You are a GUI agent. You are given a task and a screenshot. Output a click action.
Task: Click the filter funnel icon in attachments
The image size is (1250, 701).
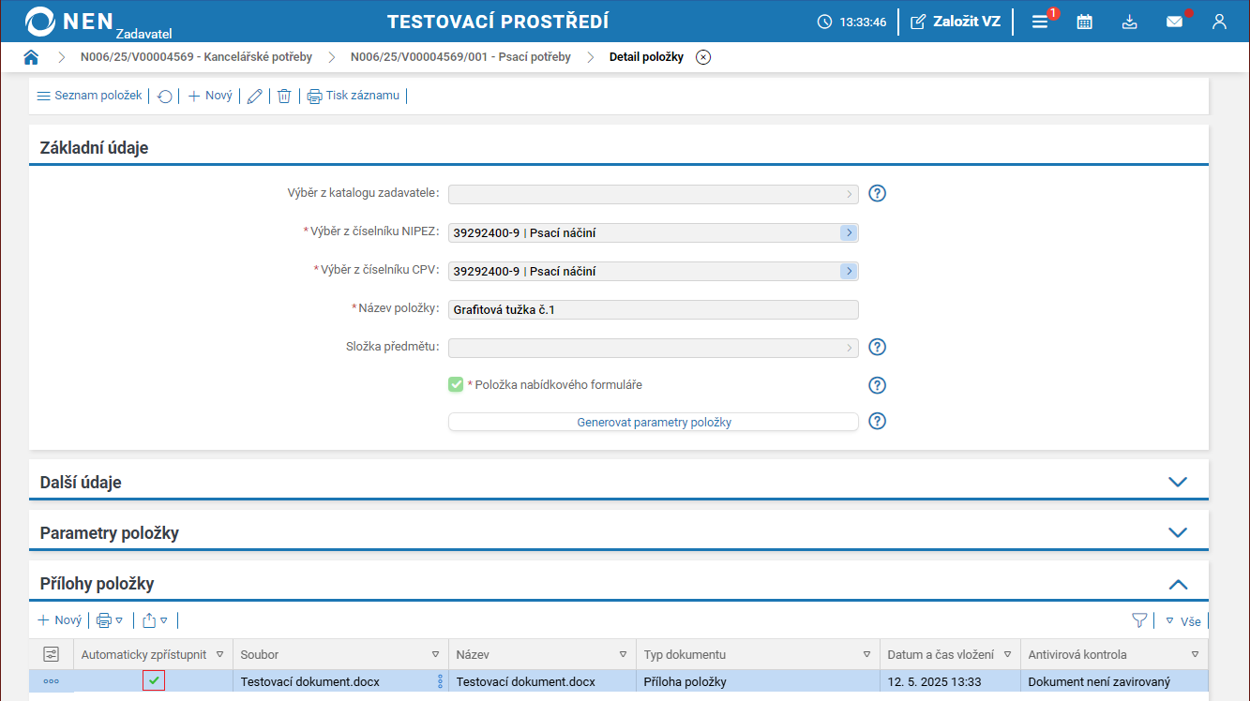pos(1139,620)
